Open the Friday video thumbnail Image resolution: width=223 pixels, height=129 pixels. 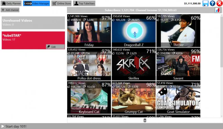click(89, 31)
